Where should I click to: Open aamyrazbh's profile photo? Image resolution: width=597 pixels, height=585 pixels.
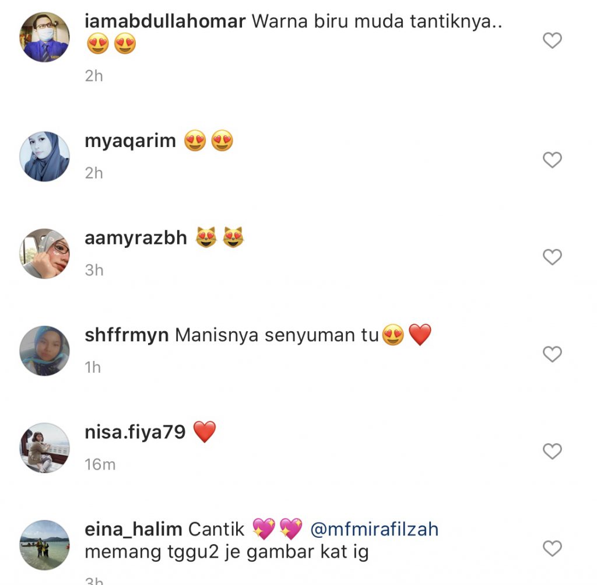pos(44,253)
